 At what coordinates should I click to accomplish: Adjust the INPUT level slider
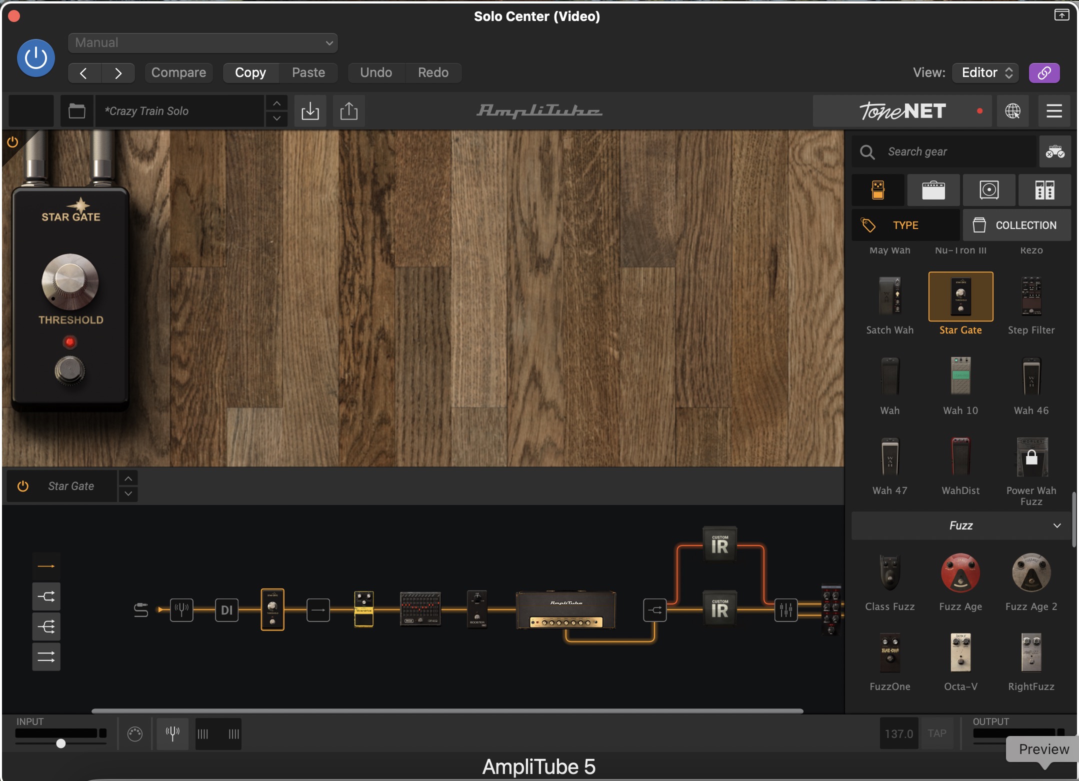(x=61, y=743)
